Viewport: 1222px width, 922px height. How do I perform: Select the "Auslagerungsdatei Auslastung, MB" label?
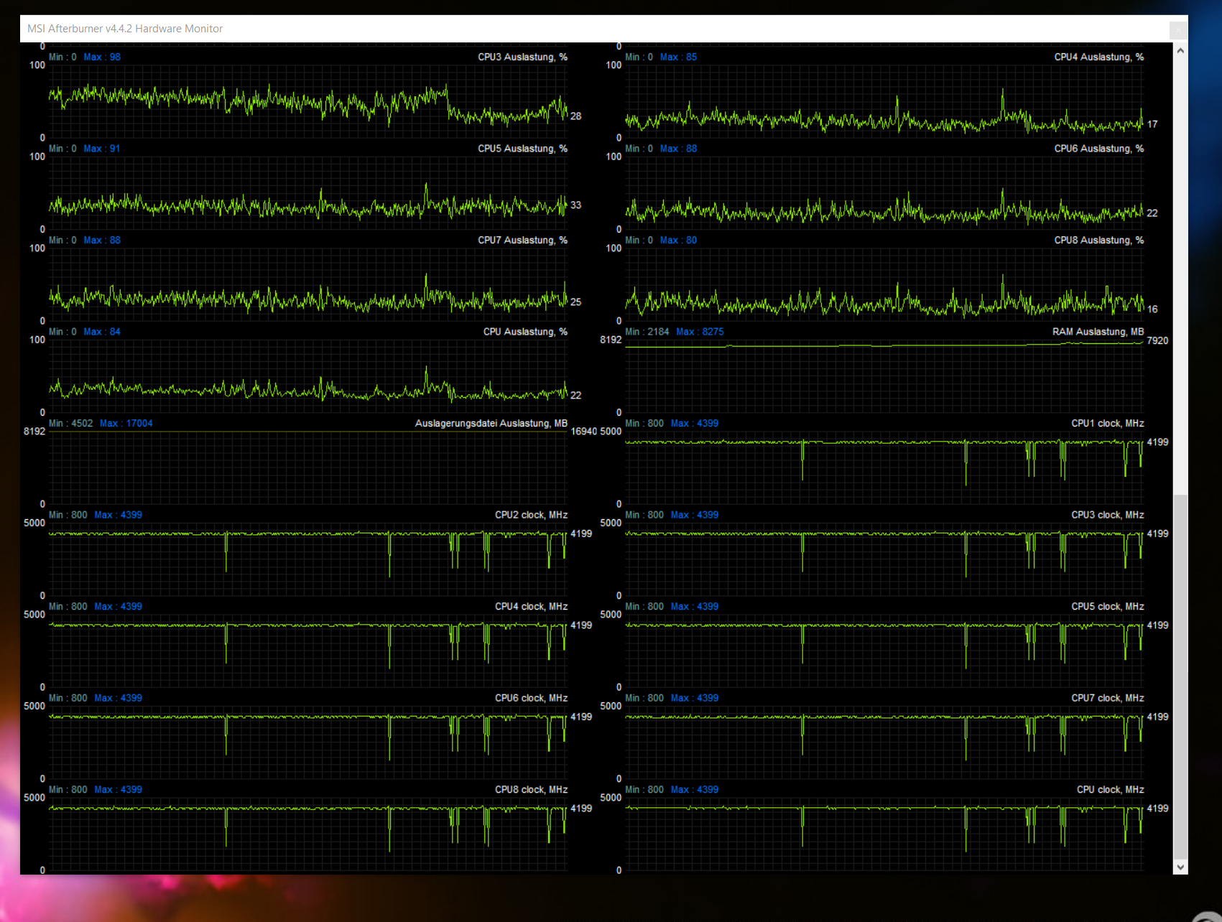(x=491, y=423)
